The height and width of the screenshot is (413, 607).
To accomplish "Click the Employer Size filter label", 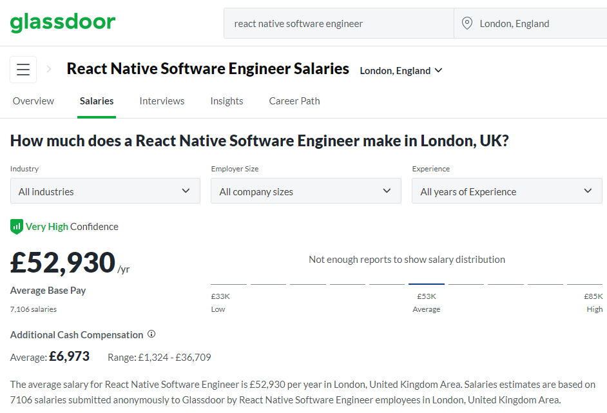I will tap(235, 169).
